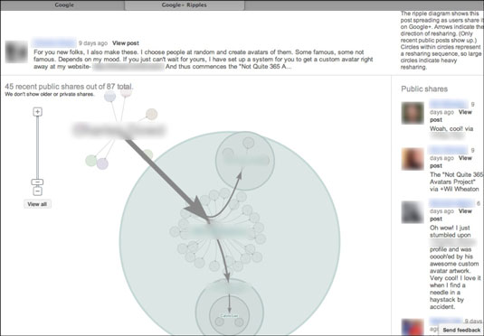
Task: Click the beige node near top of diagram
Action: tap(152, 114)
